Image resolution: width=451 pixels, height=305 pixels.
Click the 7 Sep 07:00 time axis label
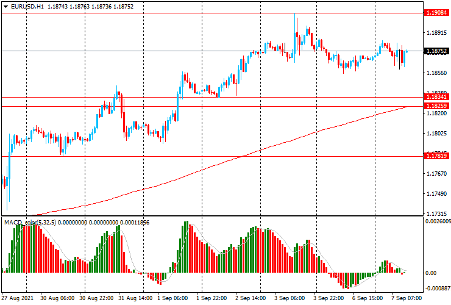coord(407,298)
